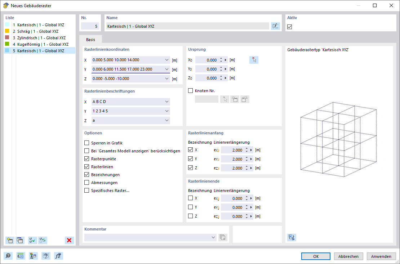Click the Y0 origin spinner arrows

[221, 69]
